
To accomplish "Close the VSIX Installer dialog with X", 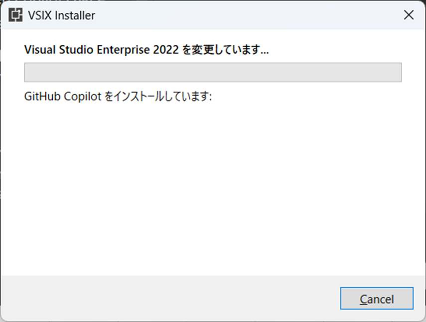I will tap(409, 15).
